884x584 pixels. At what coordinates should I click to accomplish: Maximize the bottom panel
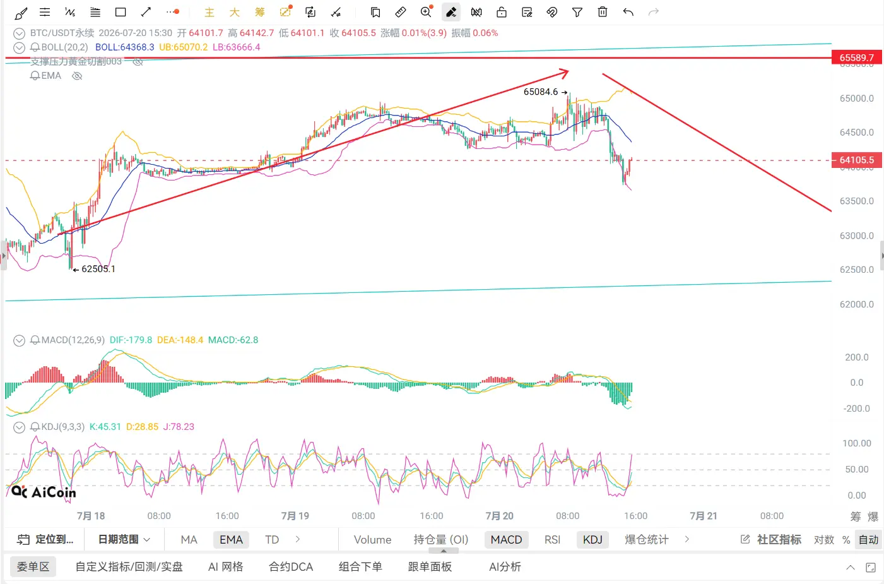point(871,568)
